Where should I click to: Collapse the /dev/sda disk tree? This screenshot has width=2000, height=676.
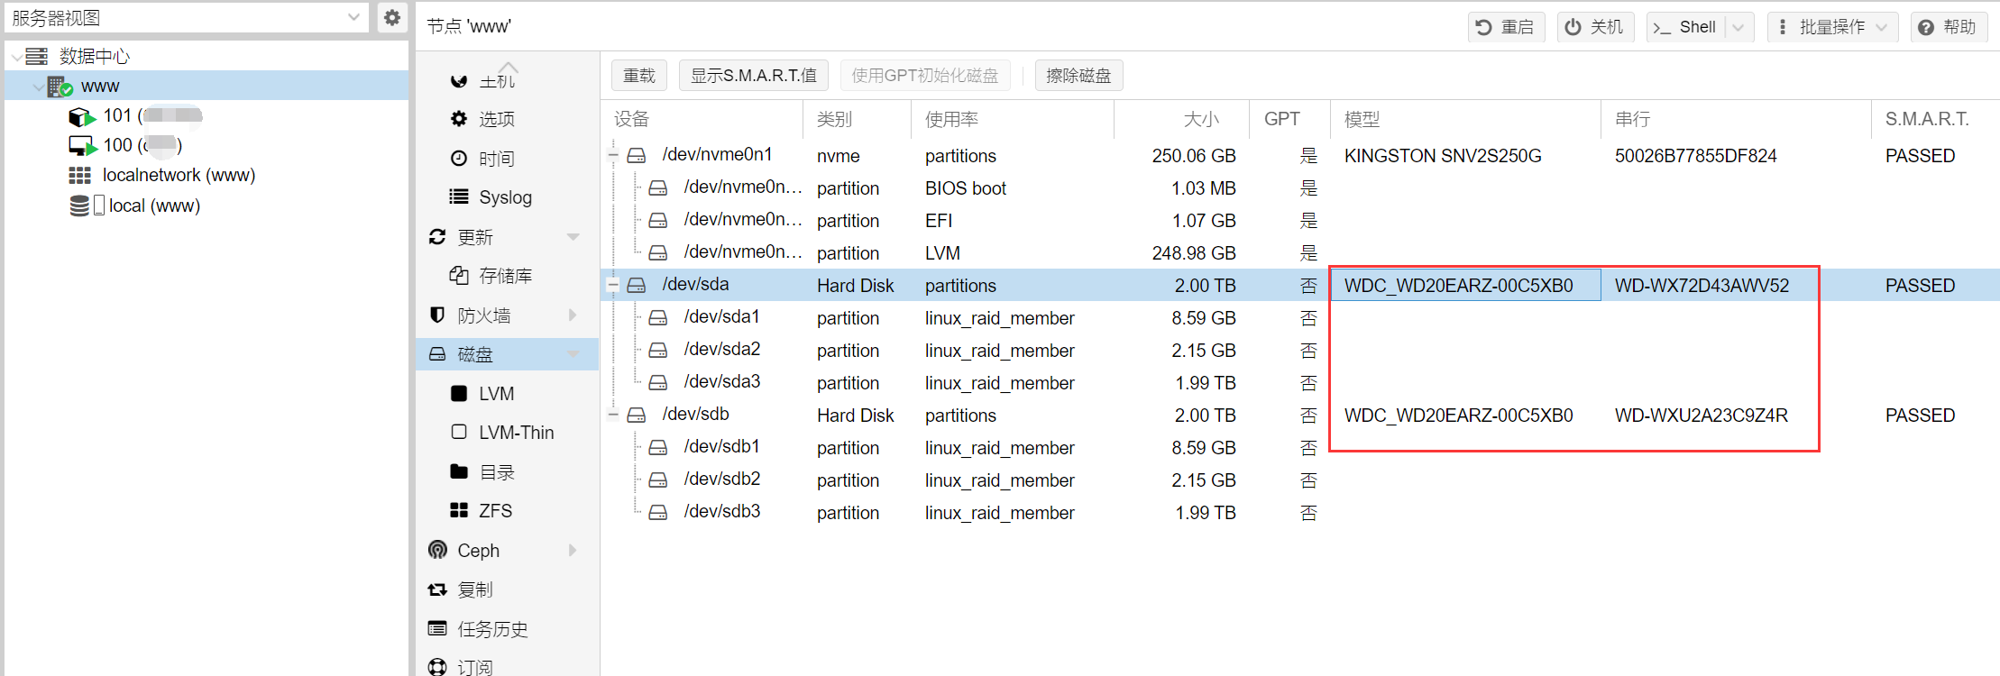(613, 285)
